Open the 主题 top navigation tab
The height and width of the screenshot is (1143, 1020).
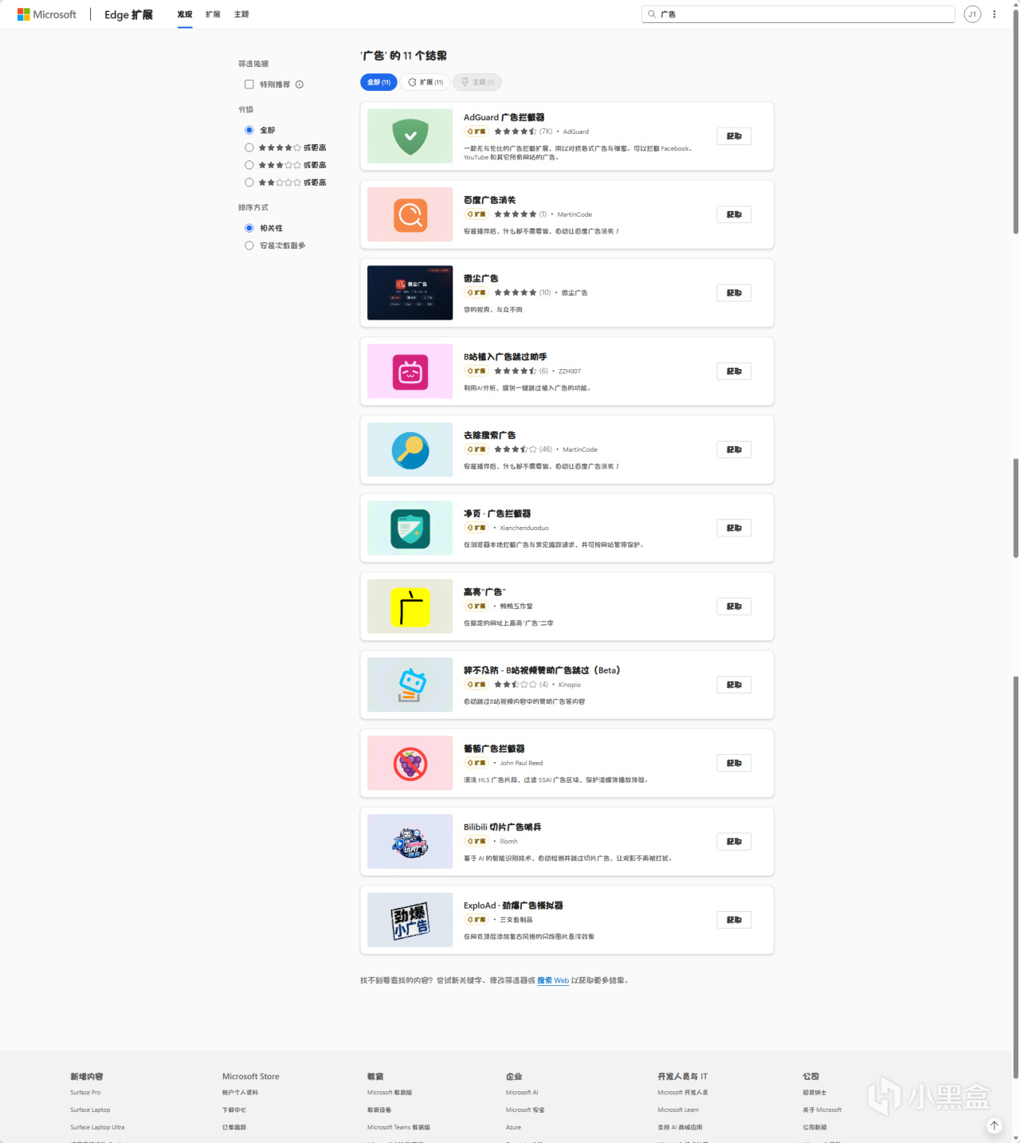pyautogui.click(x=241, y=14)
